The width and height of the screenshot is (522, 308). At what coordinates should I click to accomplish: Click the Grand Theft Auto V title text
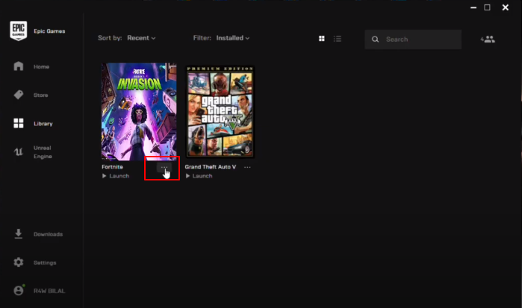[x=211, y=167]
